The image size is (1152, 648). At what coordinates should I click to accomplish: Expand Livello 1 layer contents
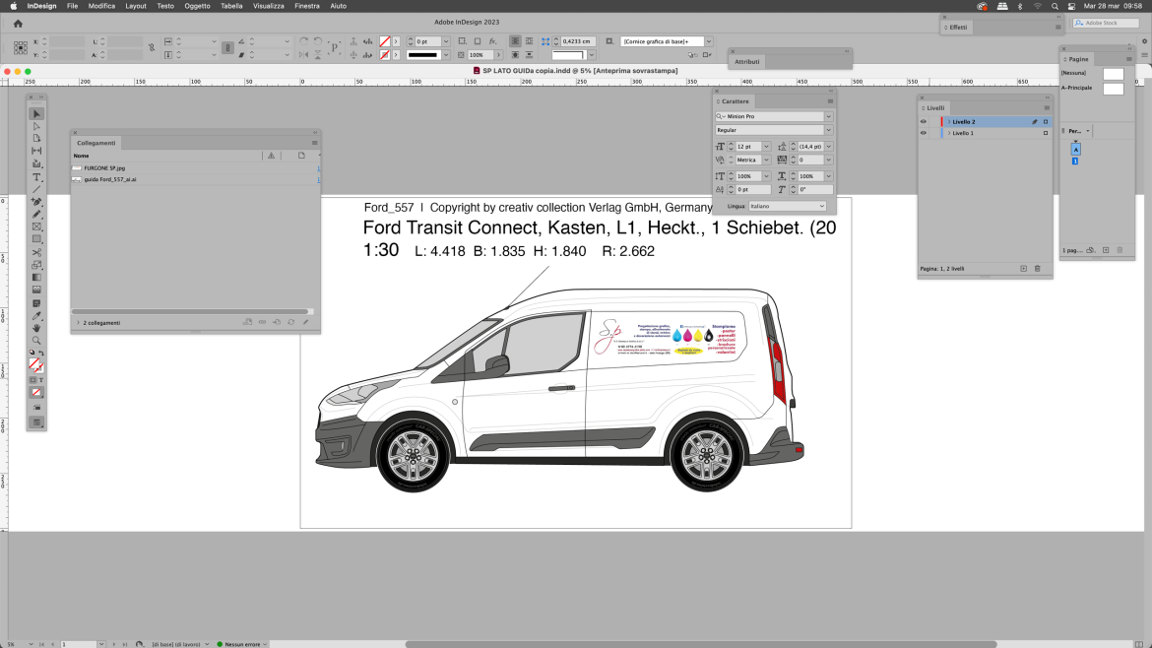tap(949, 133)
